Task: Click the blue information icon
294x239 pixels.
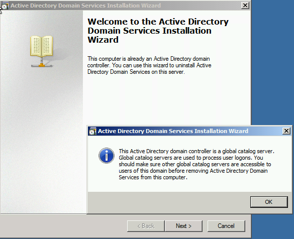Action: (x=107, y=156)
